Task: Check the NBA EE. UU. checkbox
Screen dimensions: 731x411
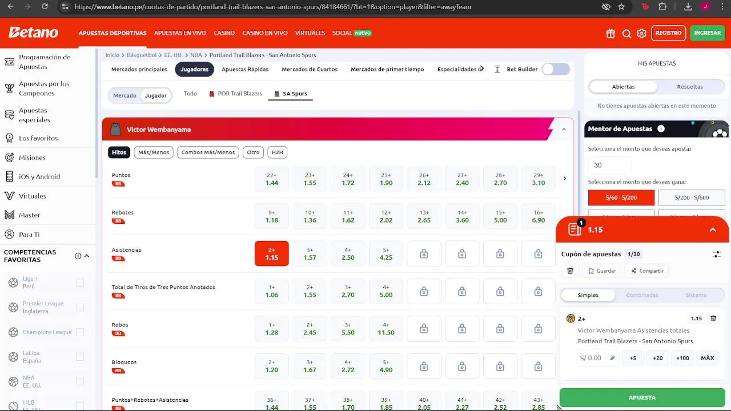Action: point(80,381)
